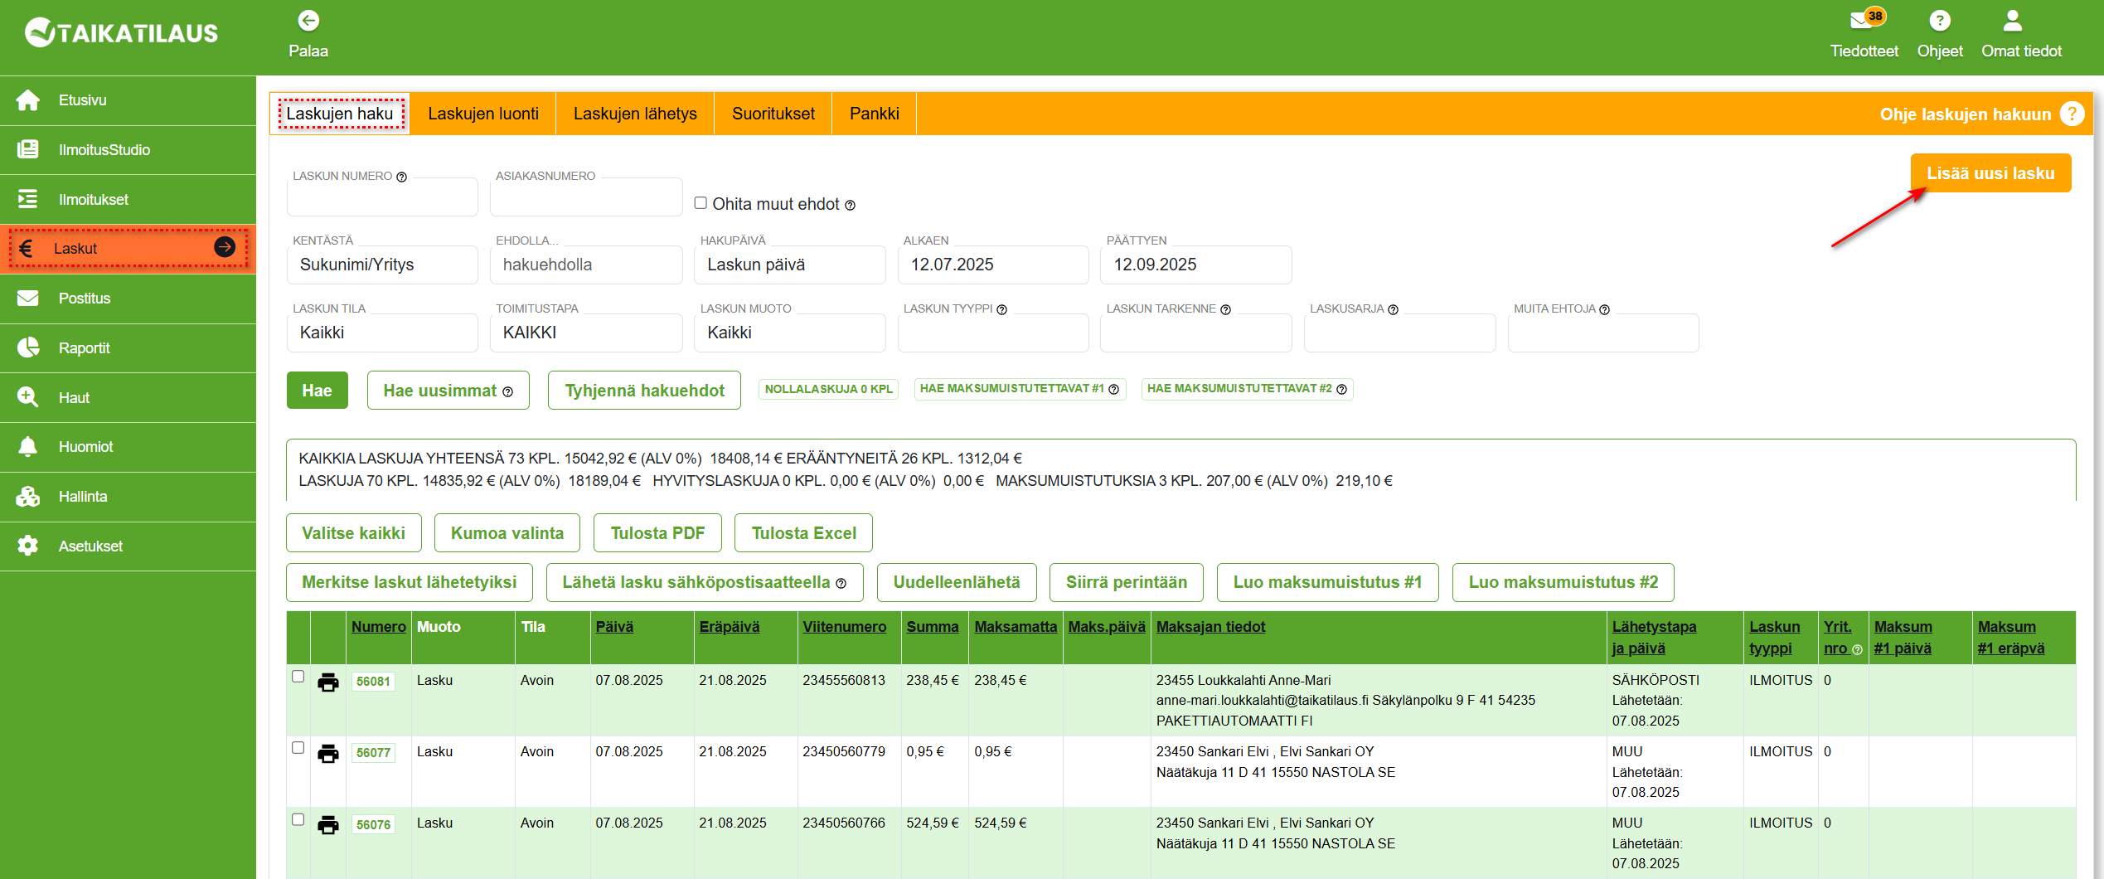The image size is (2104, 879).
Task: Open the Laskun tarkenne dropdown
Action: pos(1196,333)
